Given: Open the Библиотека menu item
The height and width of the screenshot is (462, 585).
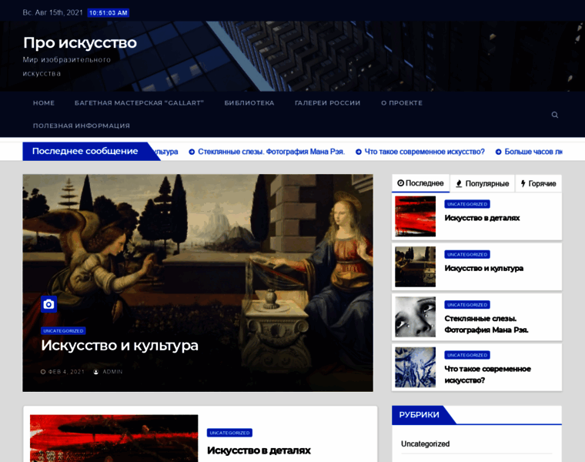Looking at the screenshot, I should tap(249, 103).
